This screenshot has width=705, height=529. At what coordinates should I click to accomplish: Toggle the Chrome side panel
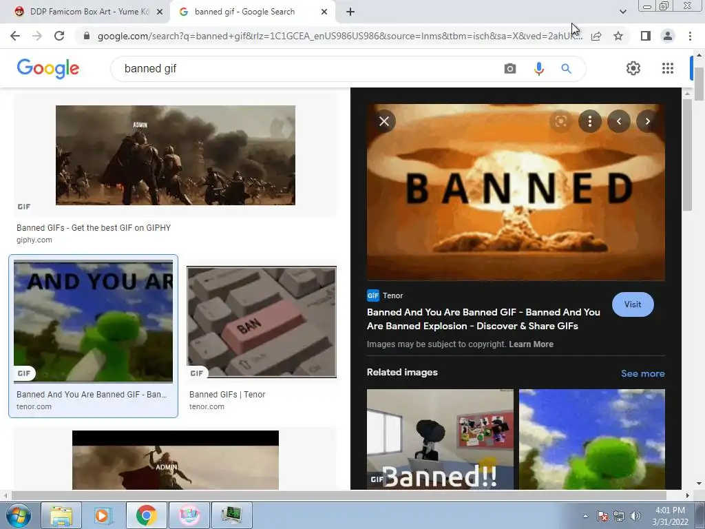tap(646, 36)
